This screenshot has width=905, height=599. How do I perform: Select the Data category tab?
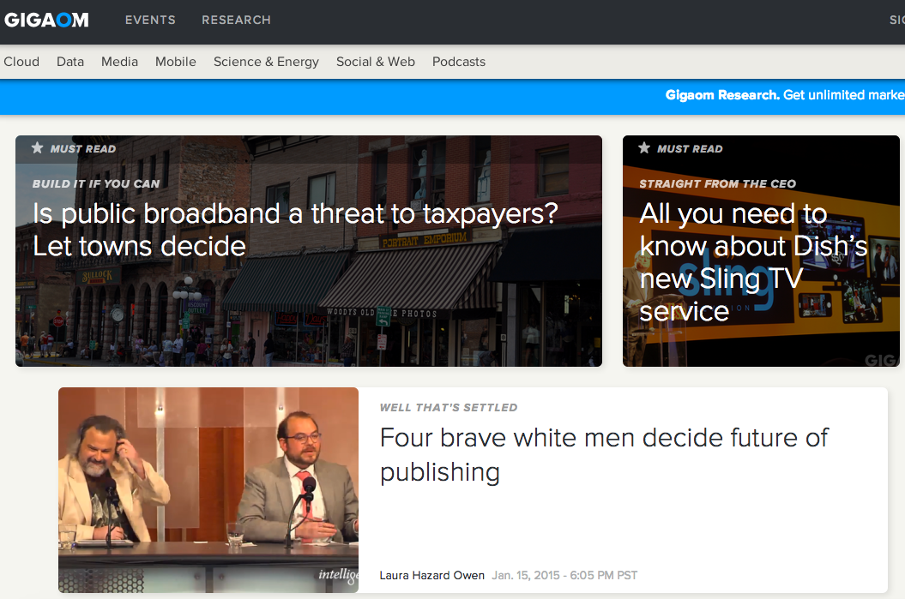click(x=70, y=62)
